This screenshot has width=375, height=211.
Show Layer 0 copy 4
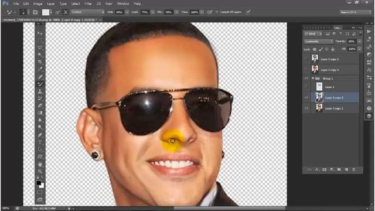(x=306, y=70)
